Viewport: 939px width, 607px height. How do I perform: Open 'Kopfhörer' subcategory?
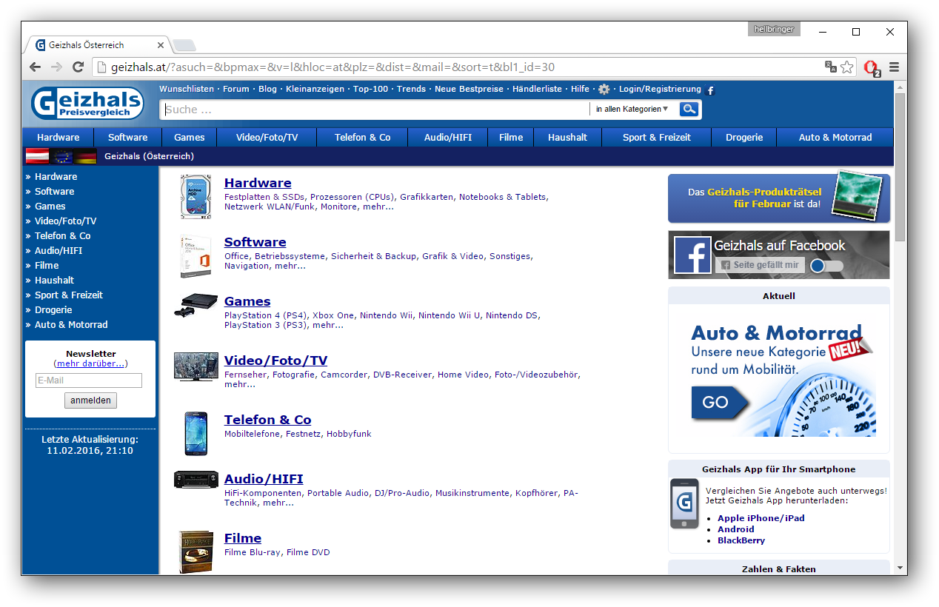pos(536,493)
